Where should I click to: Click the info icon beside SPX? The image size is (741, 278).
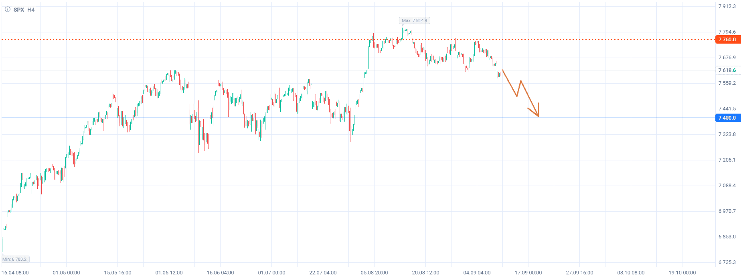pos(8,9)
